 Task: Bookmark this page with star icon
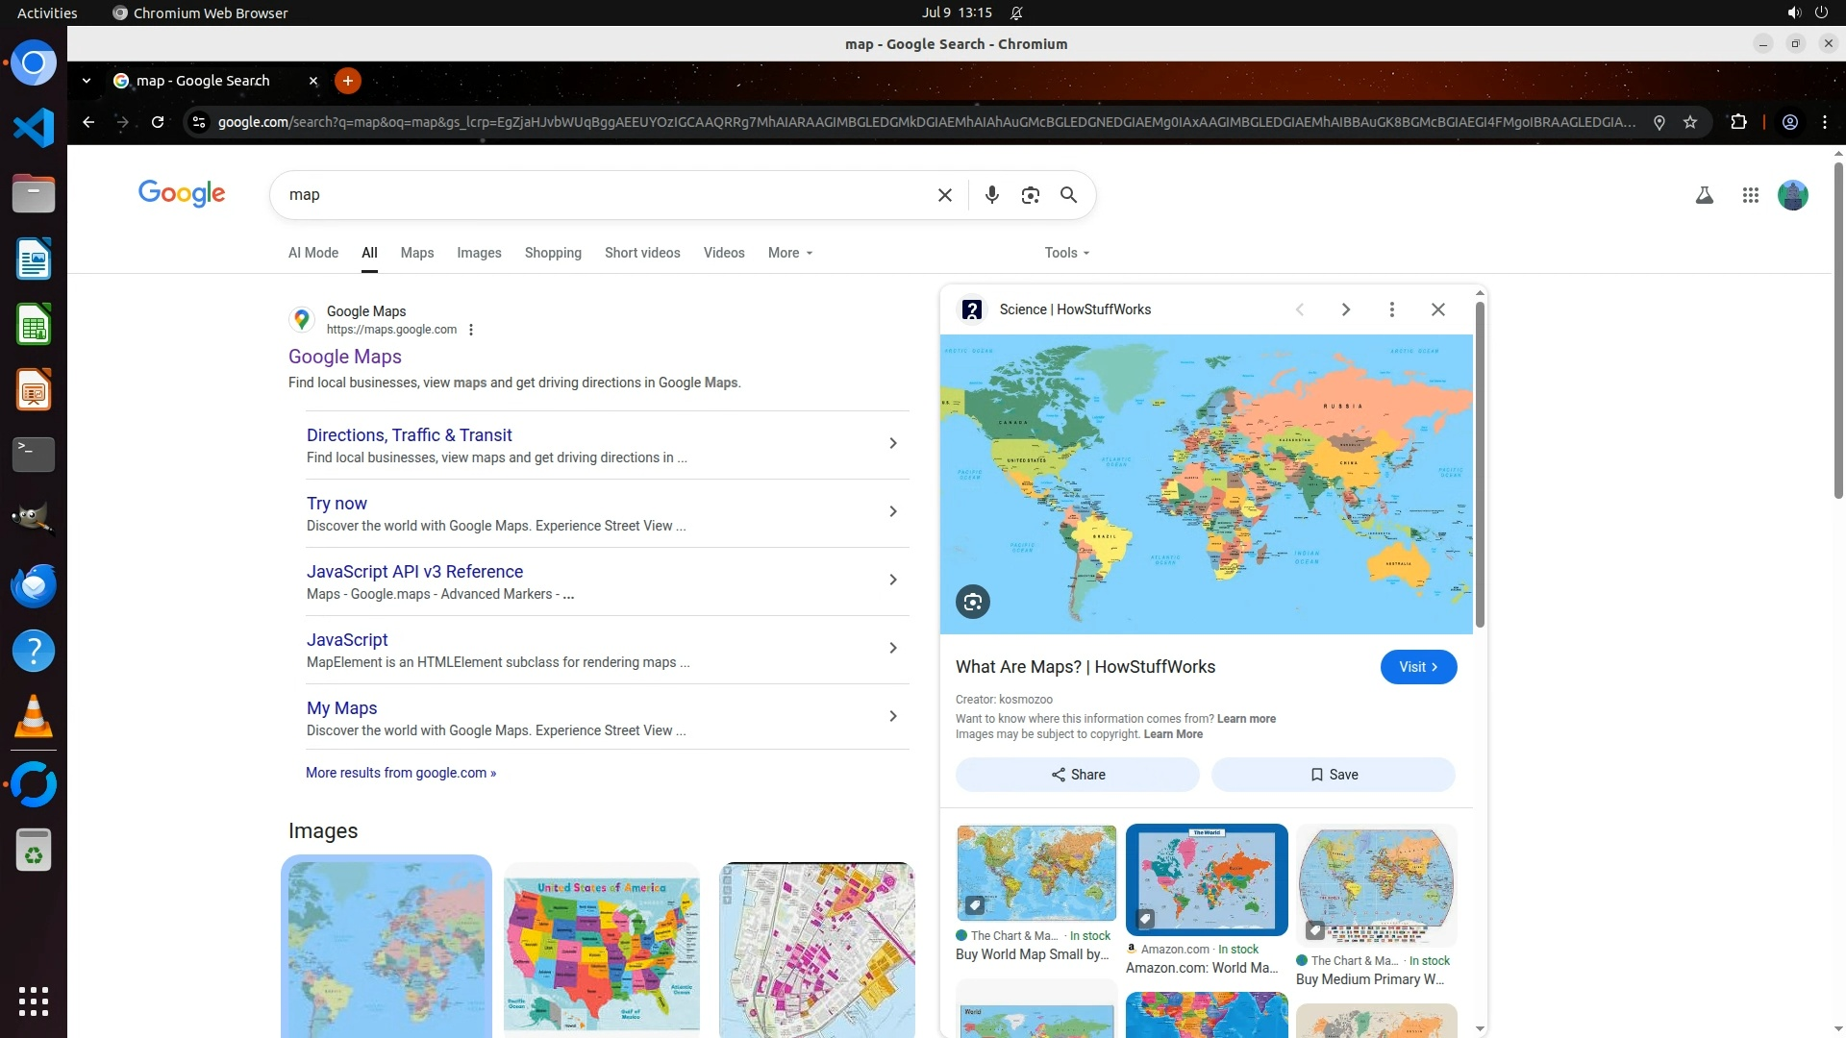(x=1690, y=122)
